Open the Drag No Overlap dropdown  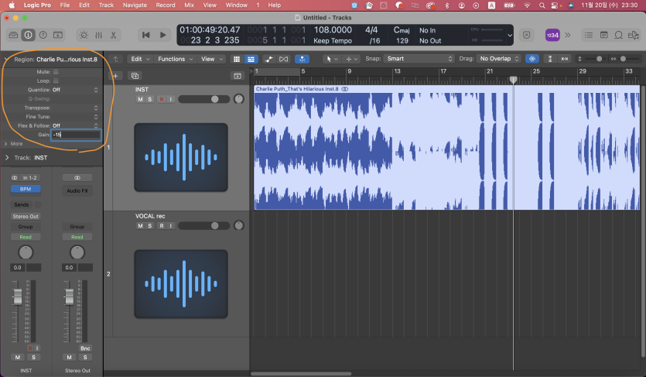tap(497, 59)
